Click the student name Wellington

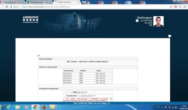(x=144, y=18)
